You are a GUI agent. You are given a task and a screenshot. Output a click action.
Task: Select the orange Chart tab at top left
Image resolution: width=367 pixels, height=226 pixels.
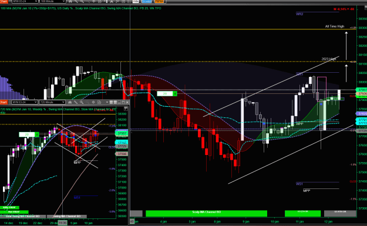tap(4, 1)
